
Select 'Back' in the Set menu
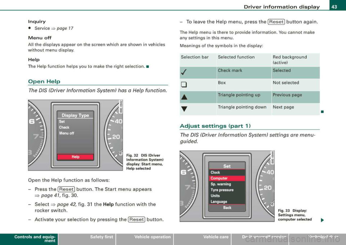pos(227,208)
